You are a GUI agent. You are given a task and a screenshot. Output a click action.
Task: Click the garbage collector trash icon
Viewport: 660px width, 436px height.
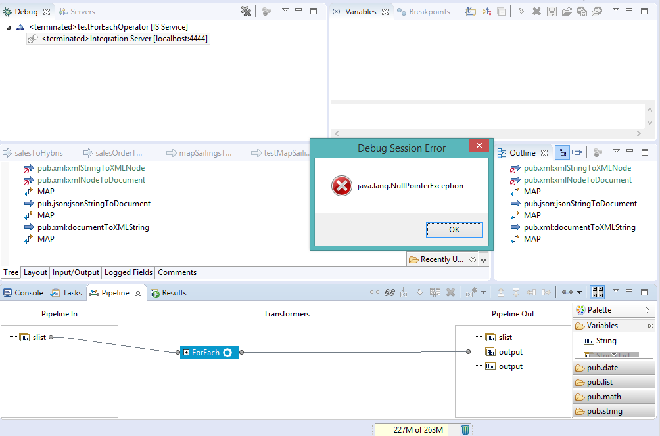(x=465, y=429)
